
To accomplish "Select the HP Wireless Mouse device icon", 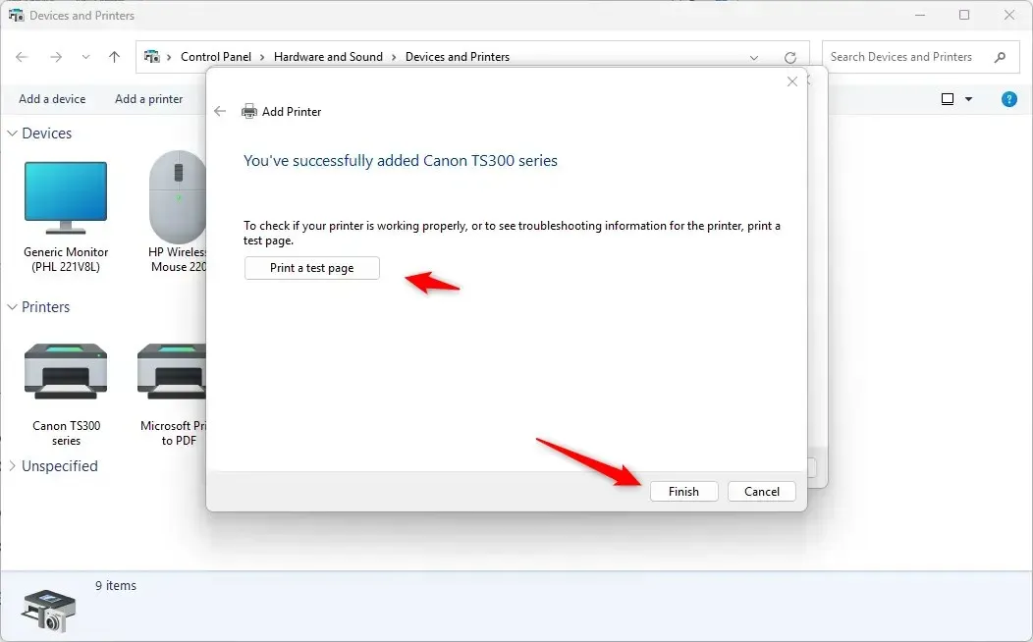I will point(178,197).
